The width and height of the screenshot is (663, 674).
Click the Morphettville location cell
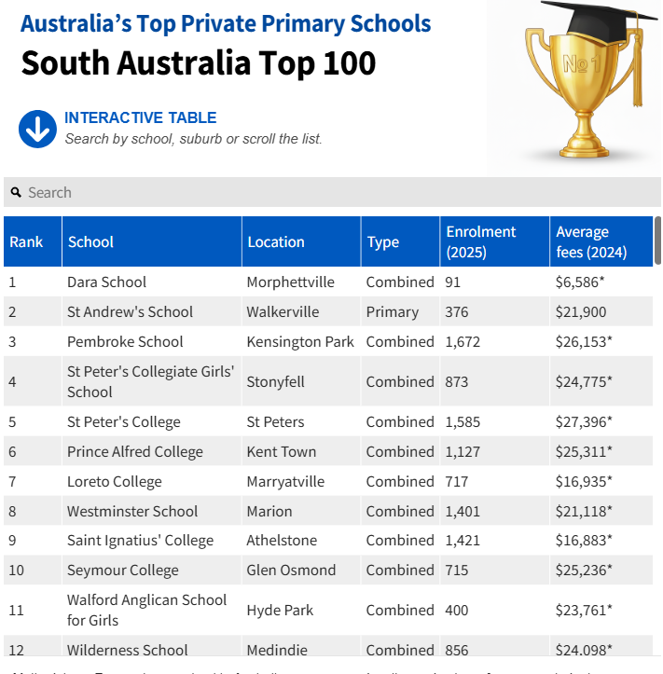click(301, 282)
